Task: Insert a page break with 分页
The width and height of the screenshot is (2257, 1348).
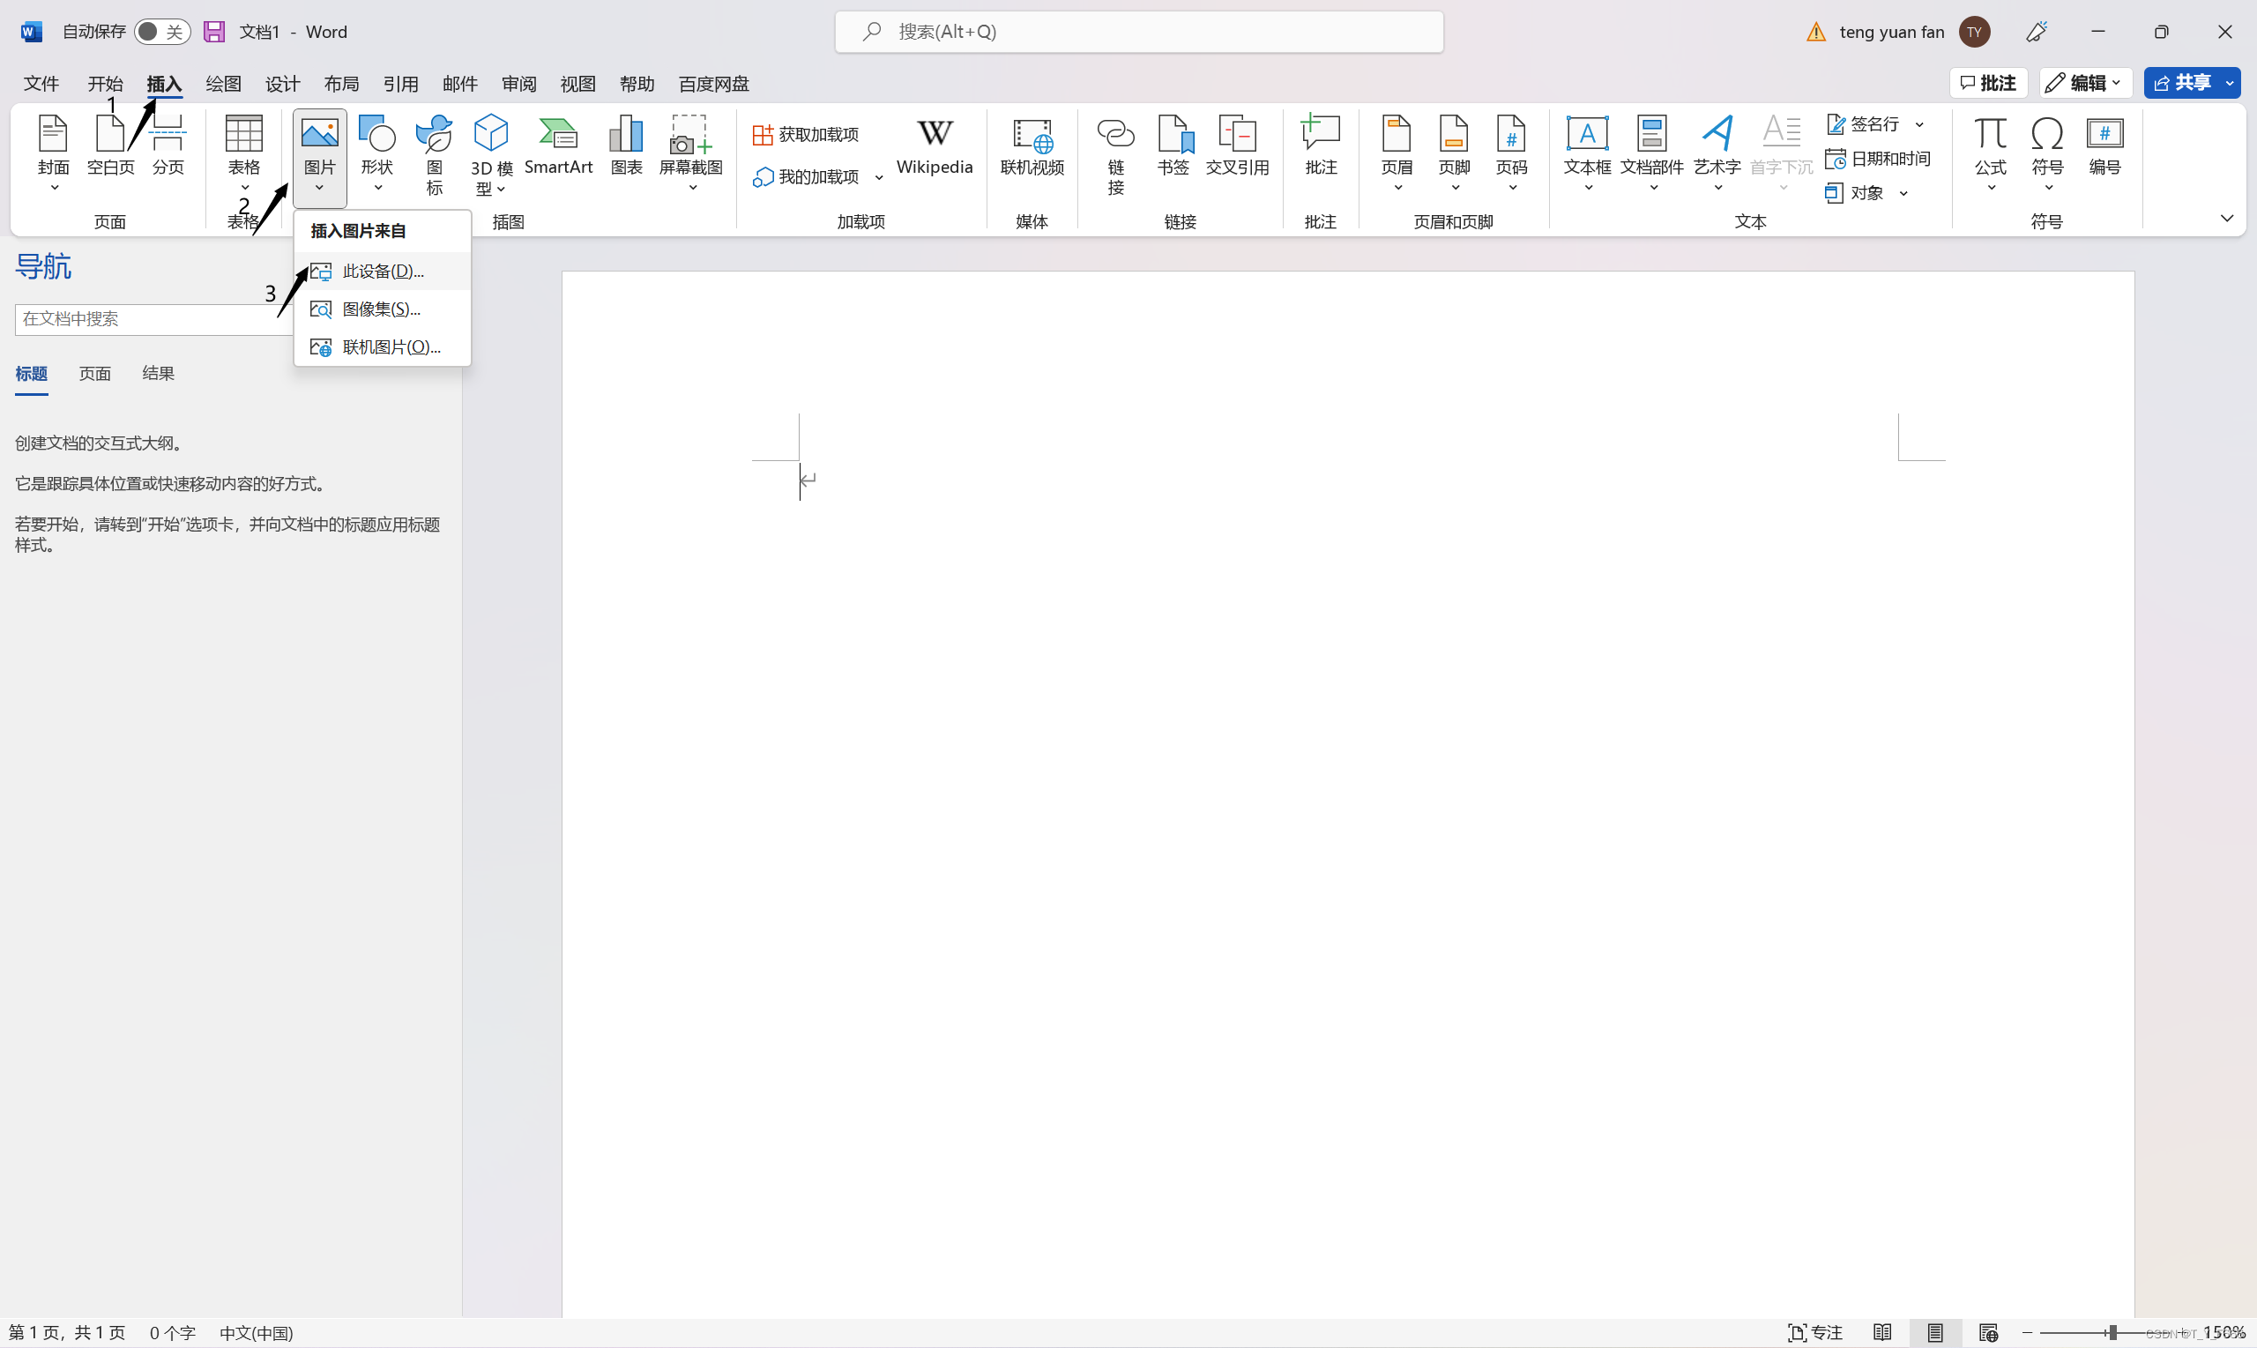Action: (168, 145)
